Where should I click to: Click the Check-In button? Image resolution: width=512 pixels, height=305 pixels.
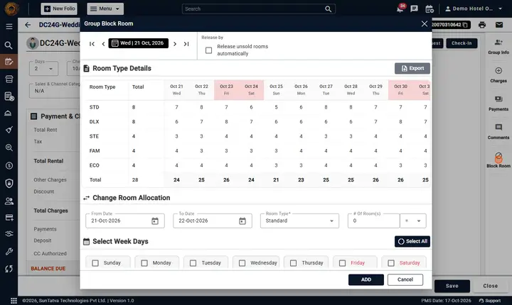pos(462,43)
